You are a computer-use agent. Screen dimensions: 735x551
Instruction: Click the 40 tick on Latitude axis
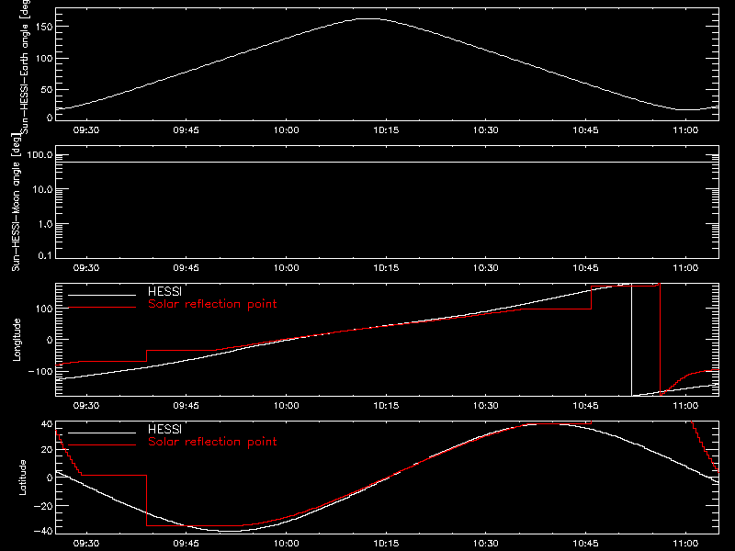48,424
